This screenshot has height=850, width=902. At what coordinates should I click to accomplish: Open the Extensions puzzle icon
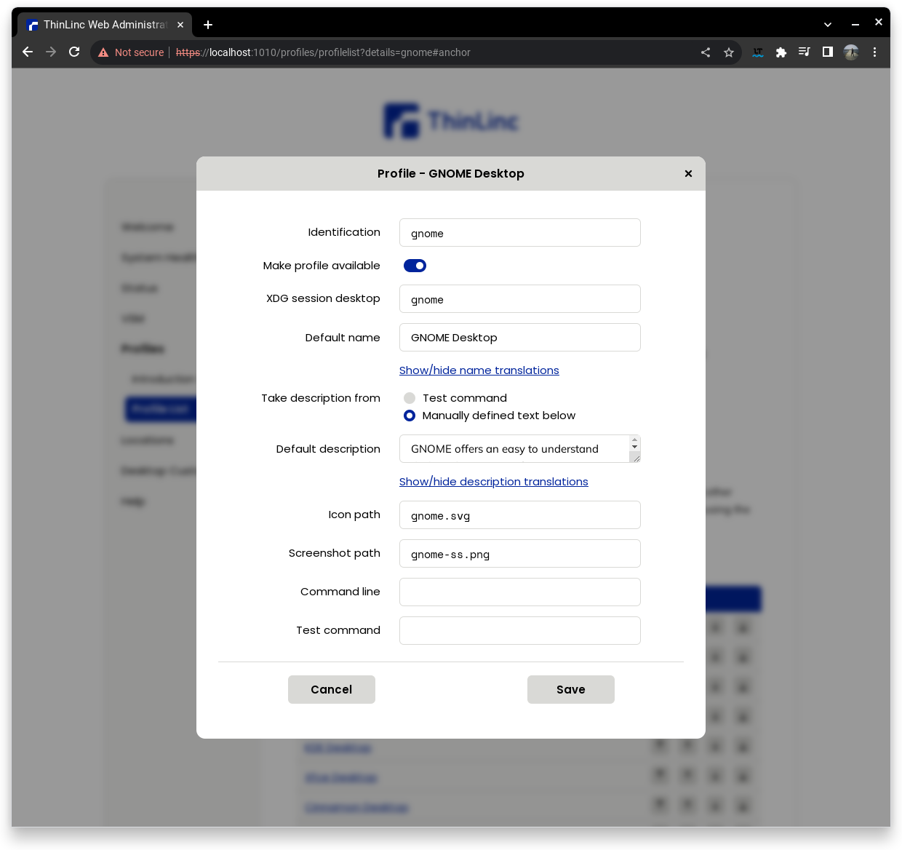[781, 52]
